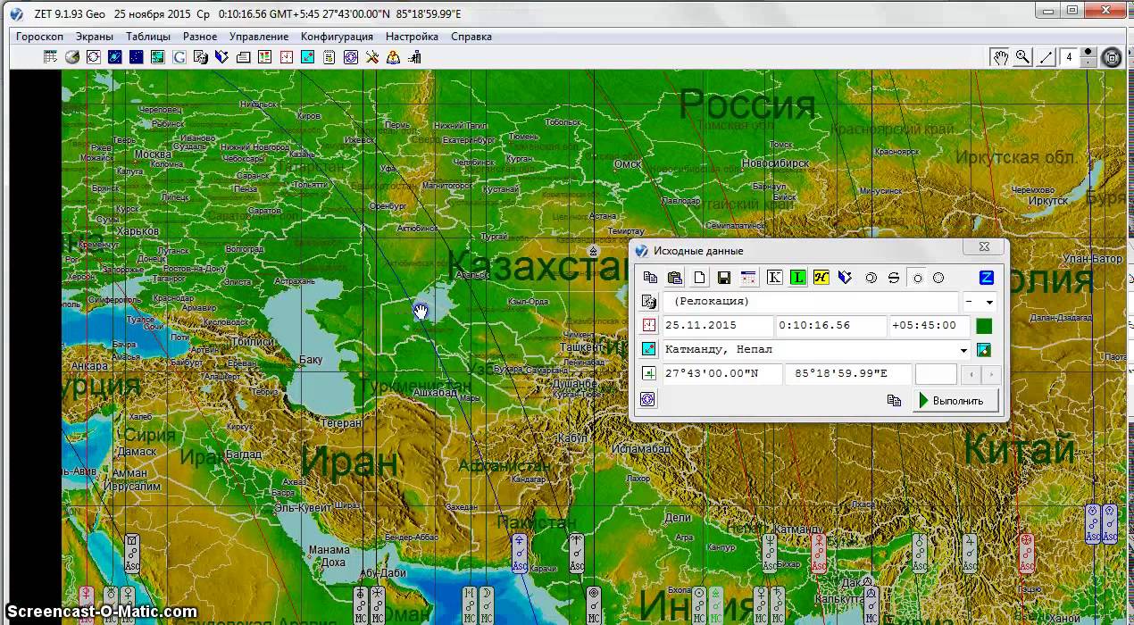Screen dimensions: 1134x625
Task: Select the dotted circle chart option
Action: [x=938, y=278]
